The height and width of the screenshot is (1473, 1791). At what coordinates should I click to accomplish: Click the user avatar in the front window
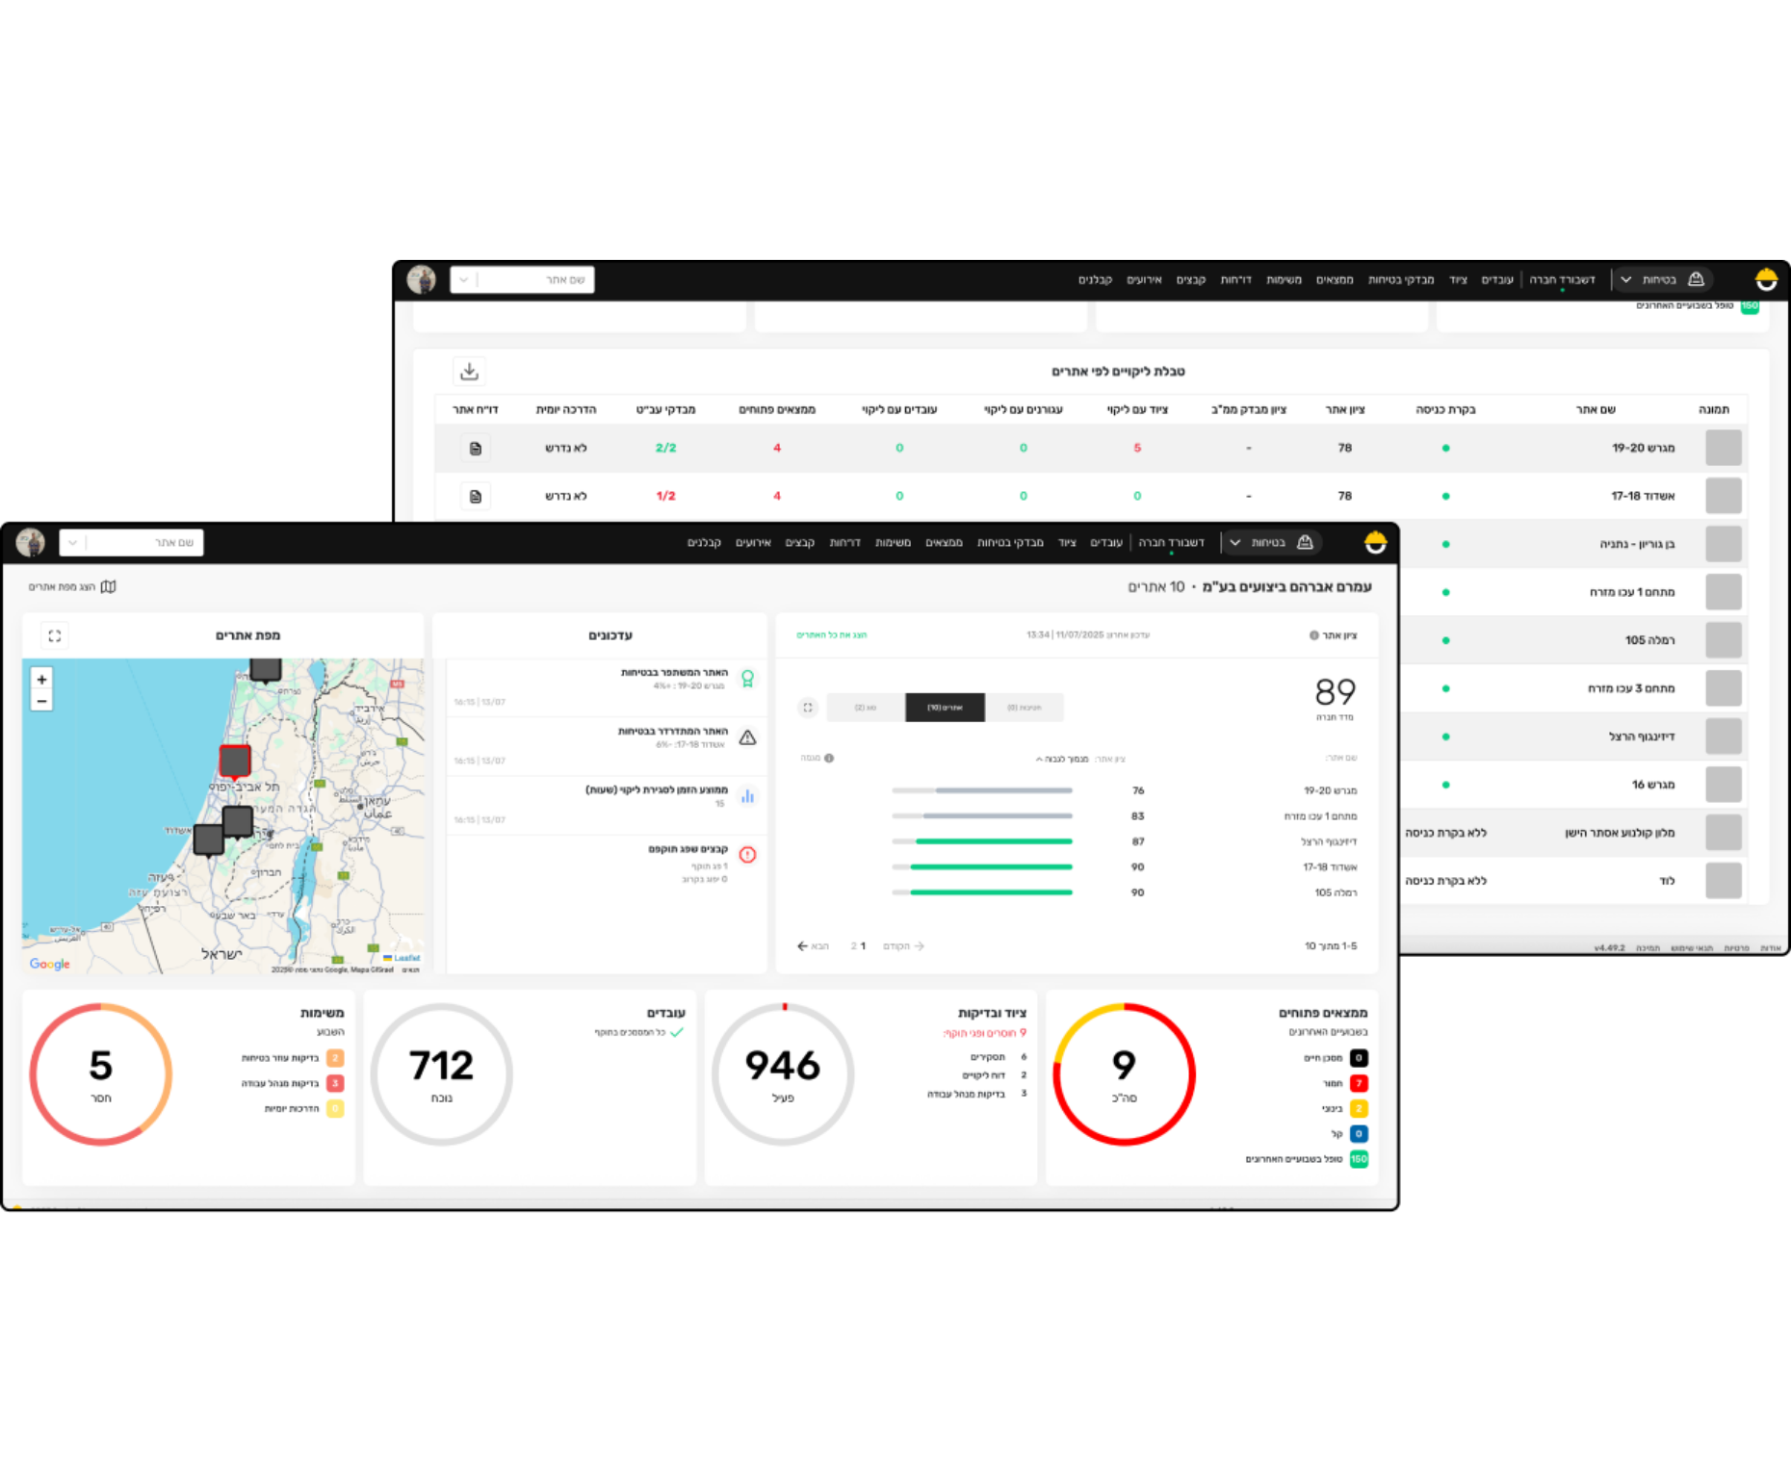pos(31,543)
